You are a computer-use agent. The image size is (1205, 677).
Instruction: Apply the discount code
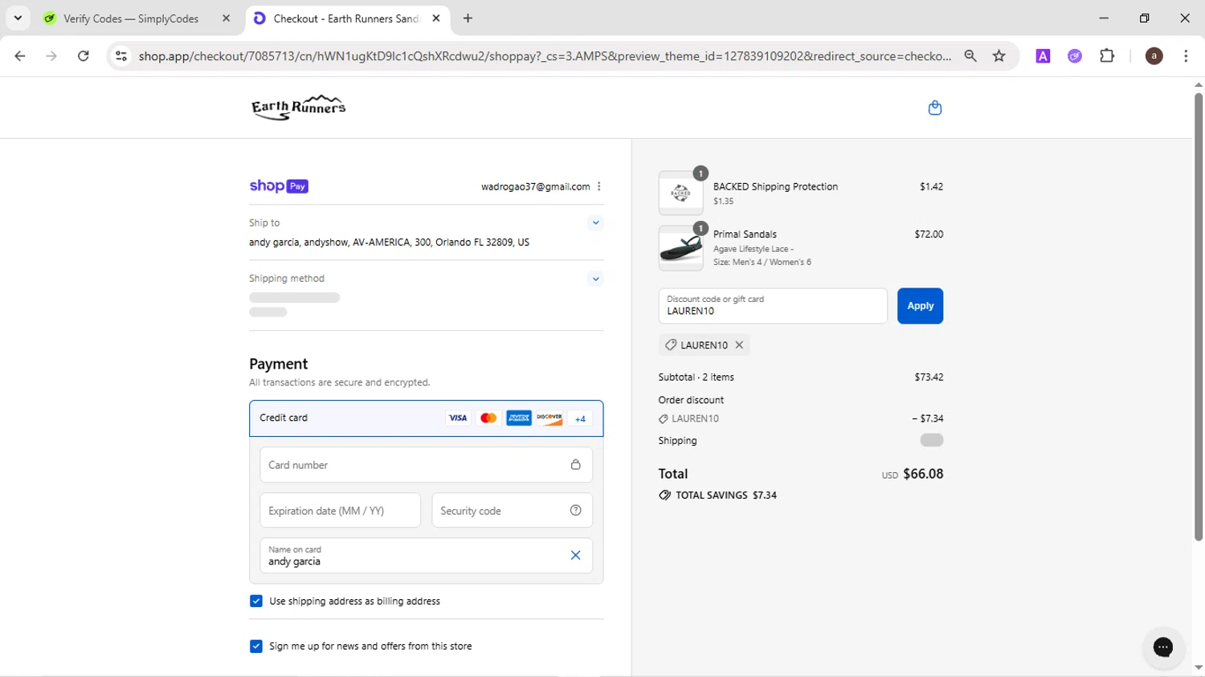tap(920, 306)
